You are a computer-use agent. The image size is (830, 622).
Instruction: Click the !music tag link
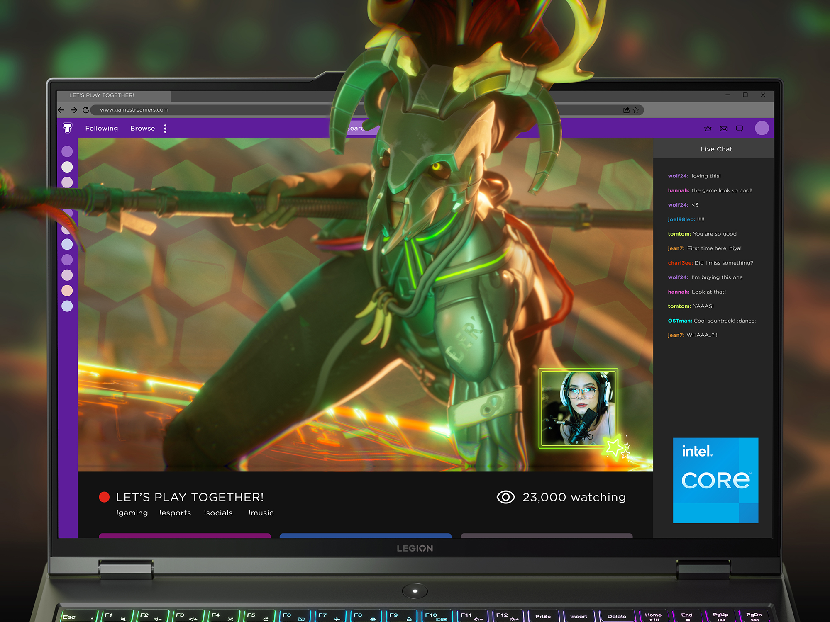261,513
